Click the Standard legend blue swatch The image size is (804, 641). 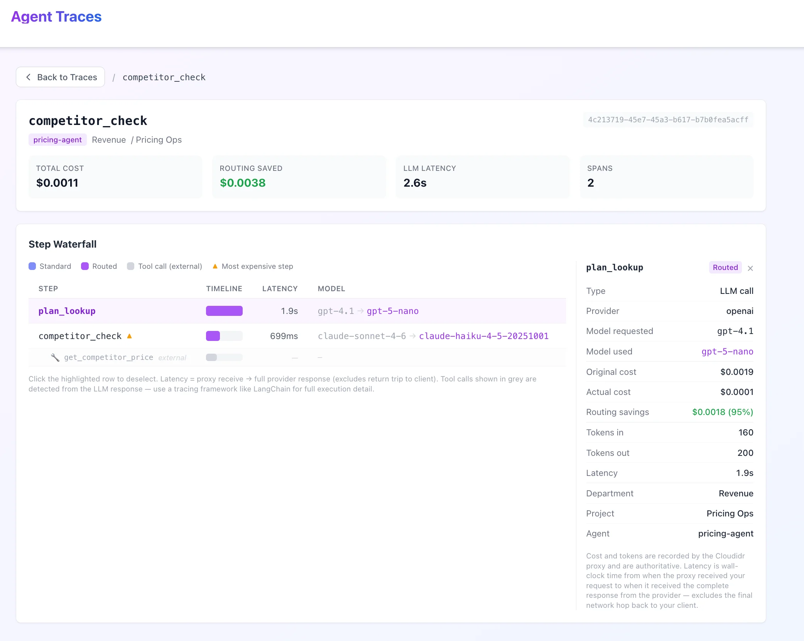[x=32, y=266]
